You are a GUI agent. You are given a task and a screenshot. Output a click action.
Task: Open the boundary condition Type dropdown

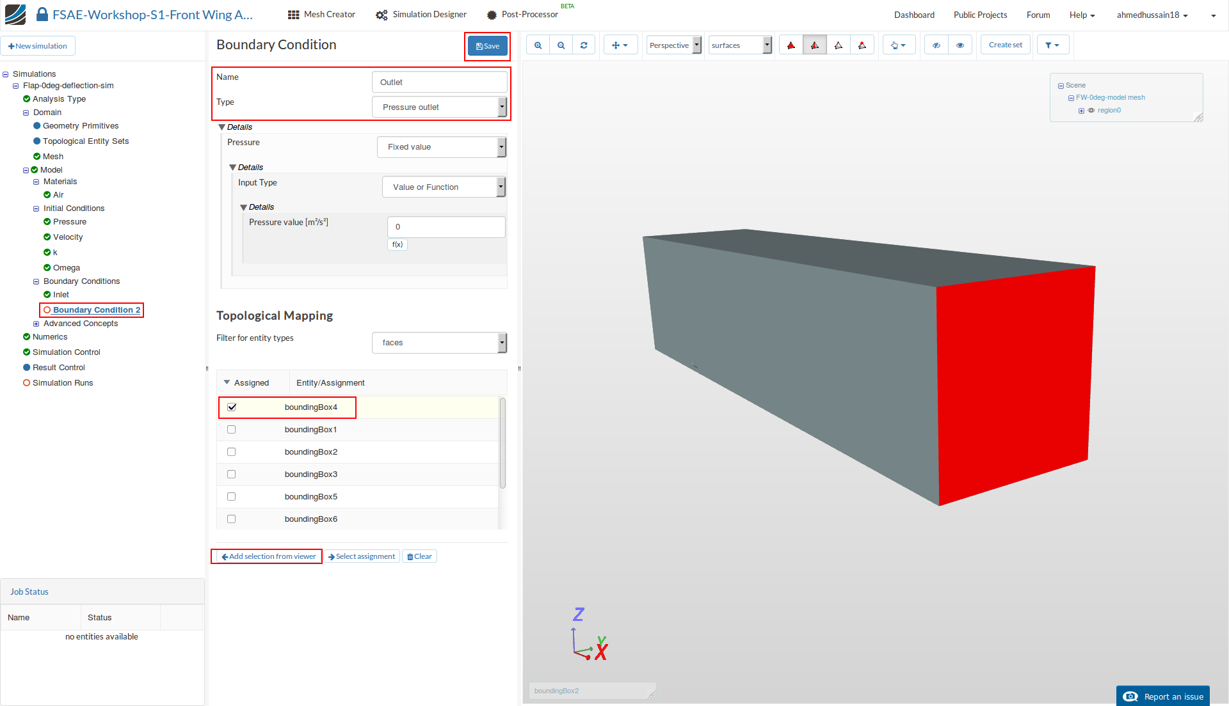pyautogui.click(x=439, y=107)
